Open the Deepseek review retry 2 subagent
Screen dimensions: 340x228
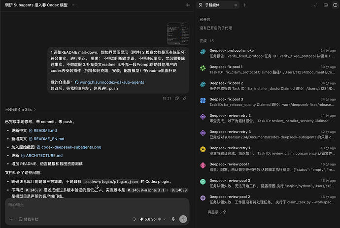(267, 118)
